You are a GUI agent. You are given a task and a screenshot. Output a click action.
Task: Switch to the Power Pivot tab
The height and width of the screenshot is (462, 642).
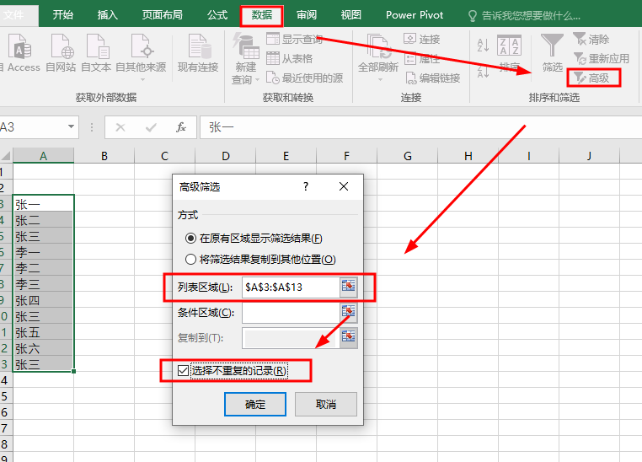415,15
